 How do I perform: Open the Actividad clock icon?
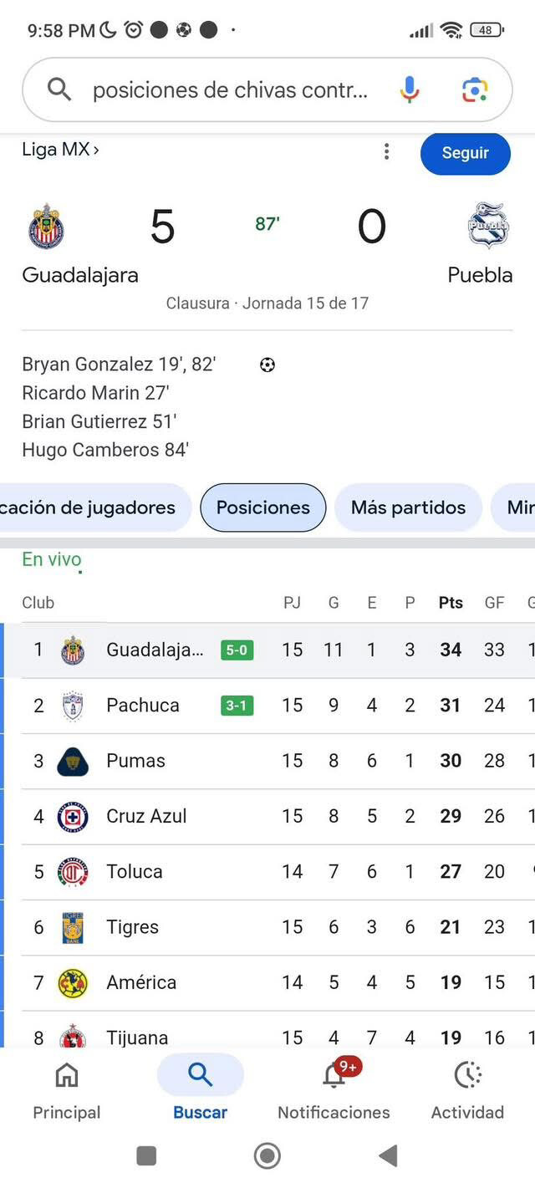pyautogui.click(x=467, y=1076)
